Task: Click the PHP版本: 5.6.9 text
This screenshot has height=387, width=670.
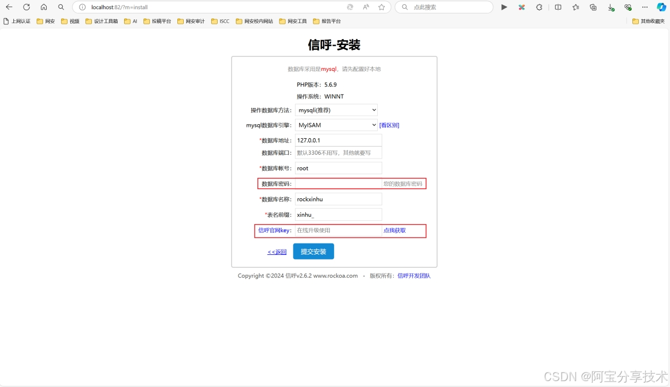Action: click(x=316, y=84)
